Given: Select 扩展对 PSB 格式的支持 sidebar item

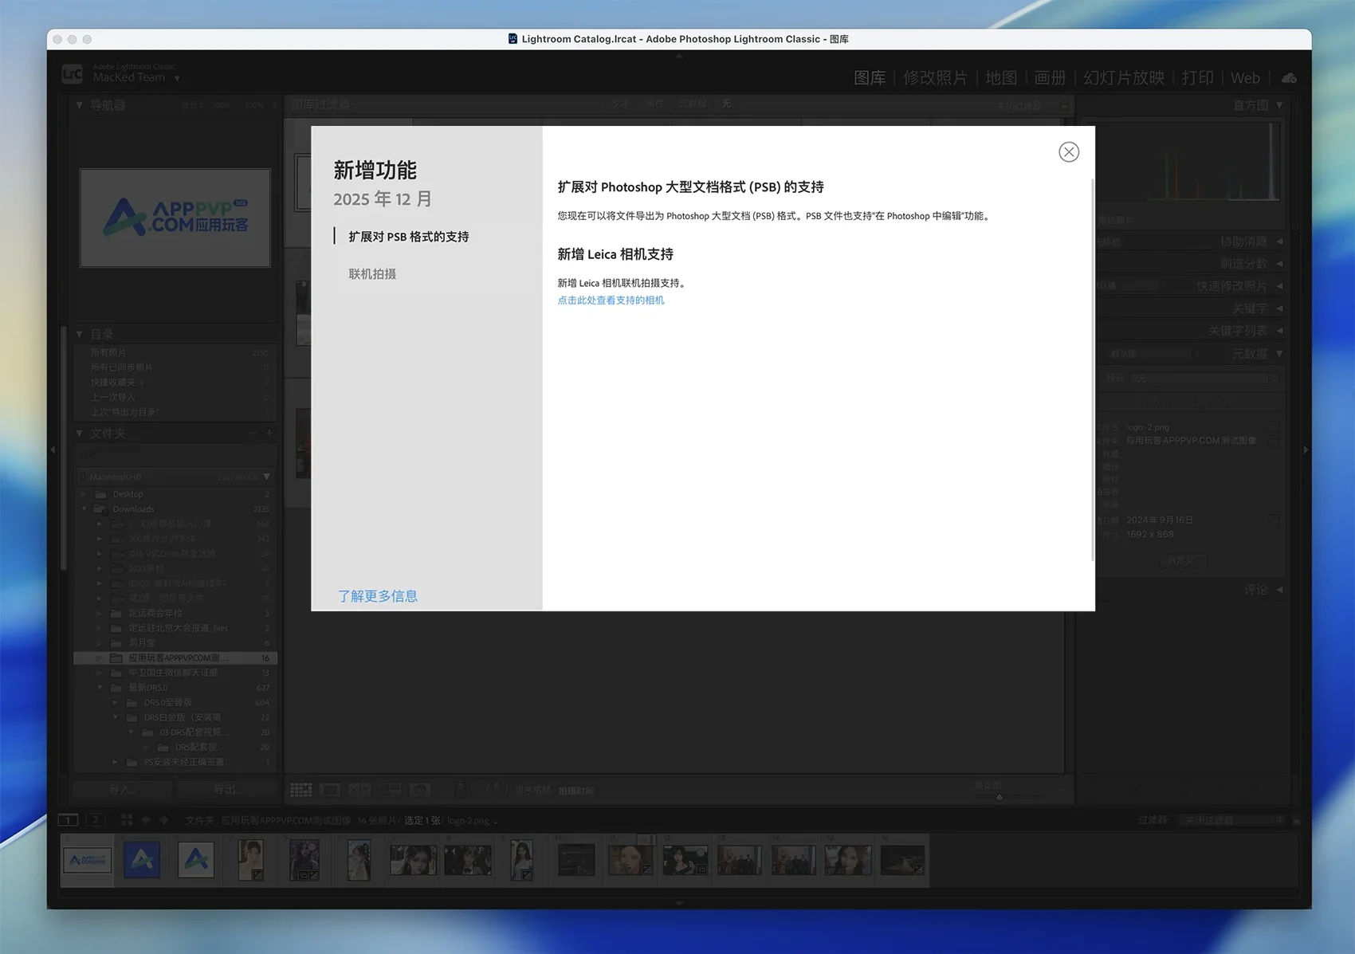Looking at the screenshot, I should (408, 237).
